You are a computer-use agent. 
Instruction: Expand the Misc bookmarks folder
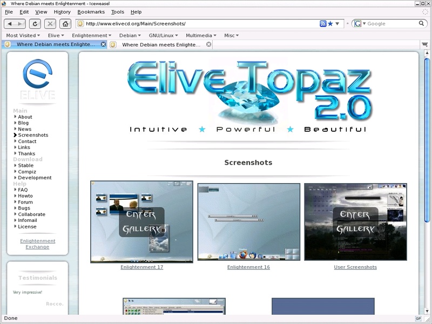click(232, 36)
